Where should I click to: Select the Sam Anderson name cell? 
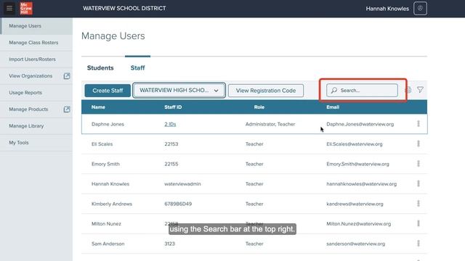point(108,244)
